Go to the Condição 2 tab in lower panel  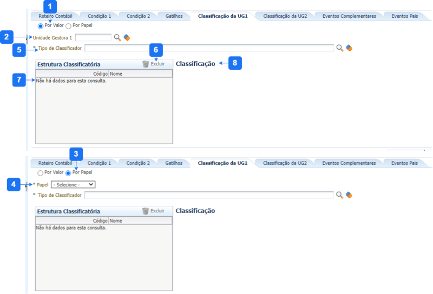click(138, 163)
